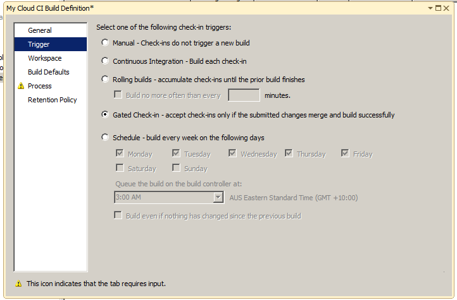
Task: Click the maximize document window icon
Action: coord(439,8)
